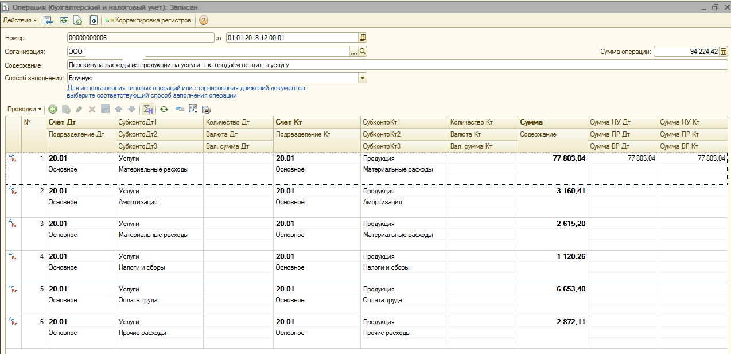The width and height of the screenshot is (731, 354).
Task: Expand the Способ заполнения dropdown
Action: tap(362, 78)
